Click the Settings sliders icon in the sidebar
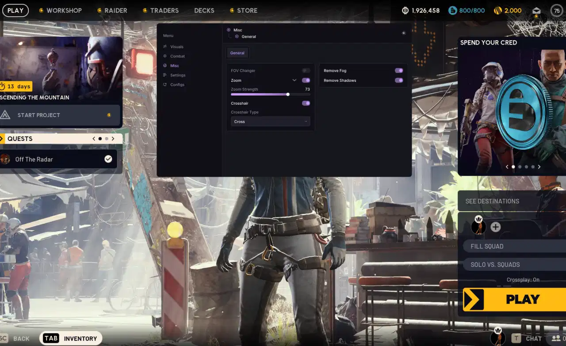The width and height of the screenshot is (566, 346). (165, 75)
